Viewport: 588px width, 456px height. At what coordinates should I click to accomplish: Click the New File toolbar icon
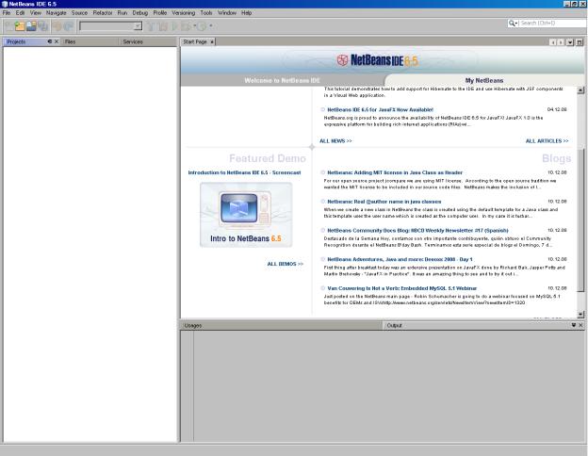coord(9,25)
